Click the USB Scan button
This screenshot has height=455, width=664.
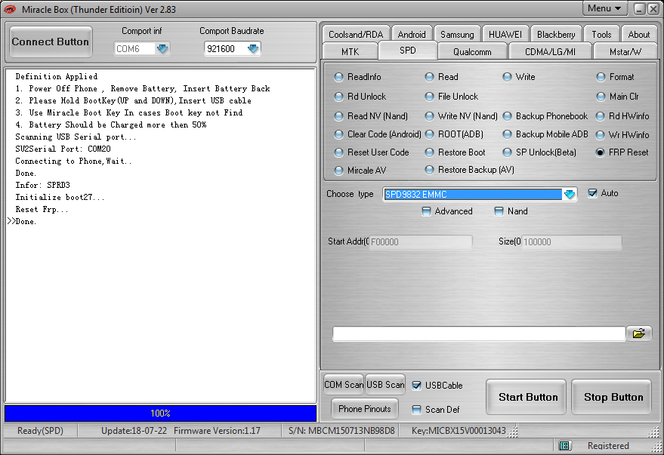(x=385, y=384)
